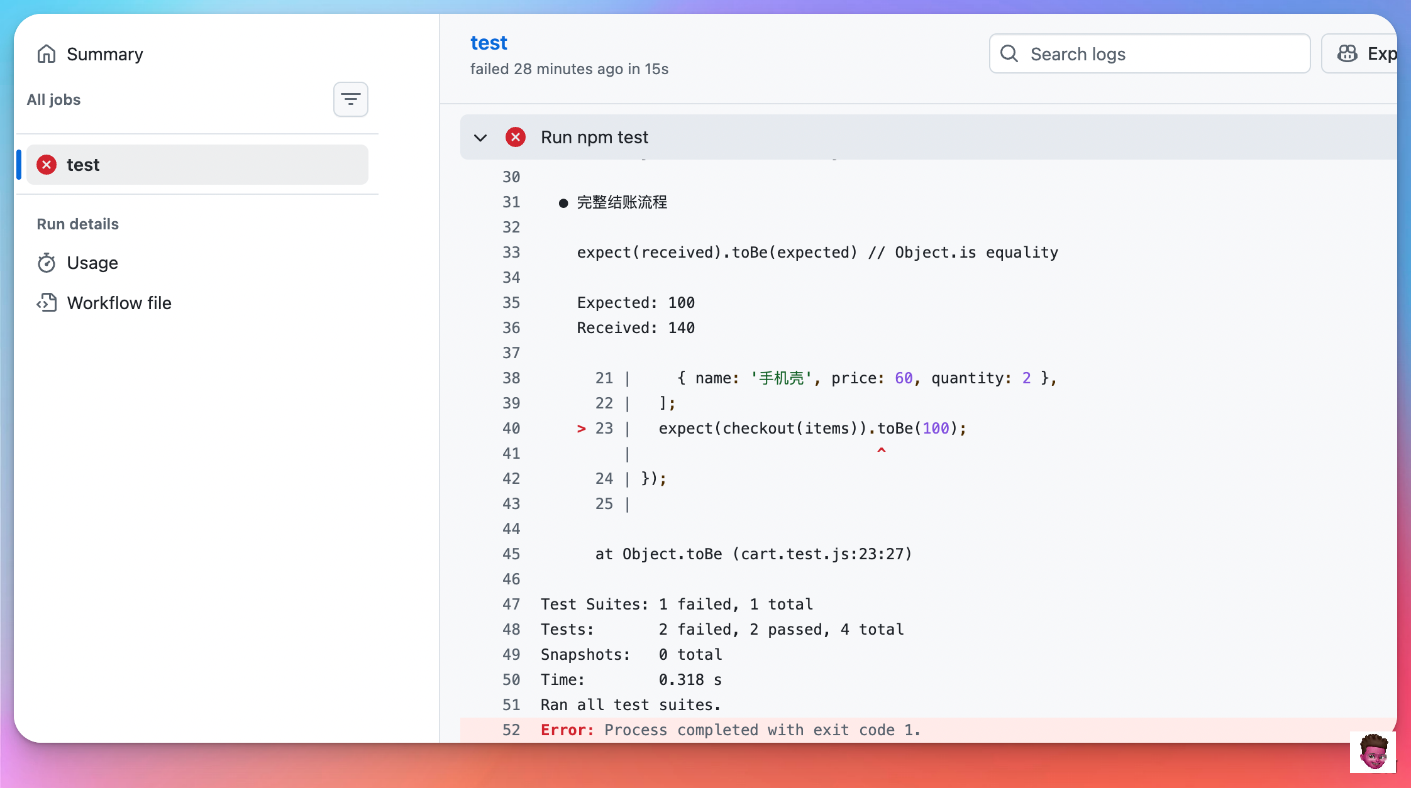Click the avatar in the bottom corner
1411x788 pixels.
1373,752
